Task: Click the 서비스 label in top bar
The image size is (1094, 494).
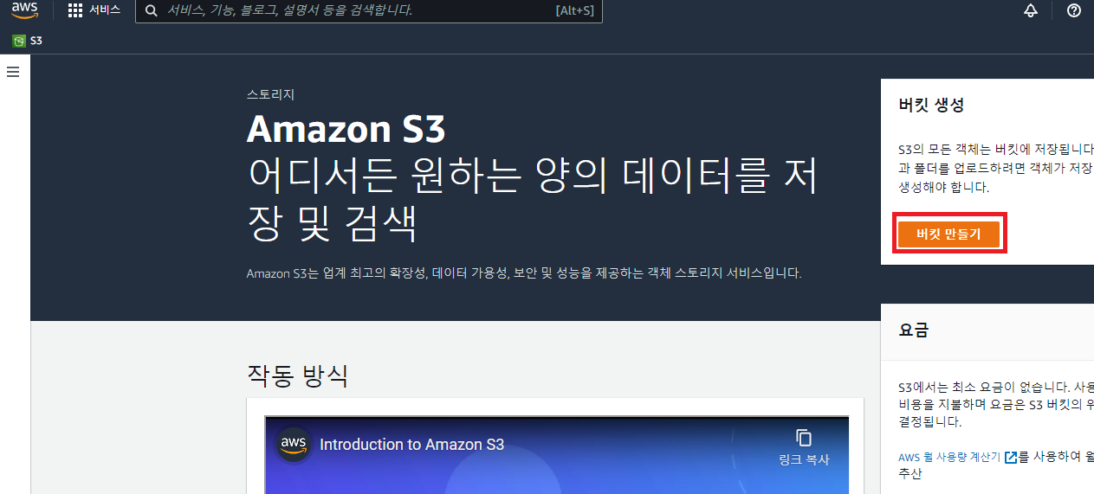Action: point(105,11)
